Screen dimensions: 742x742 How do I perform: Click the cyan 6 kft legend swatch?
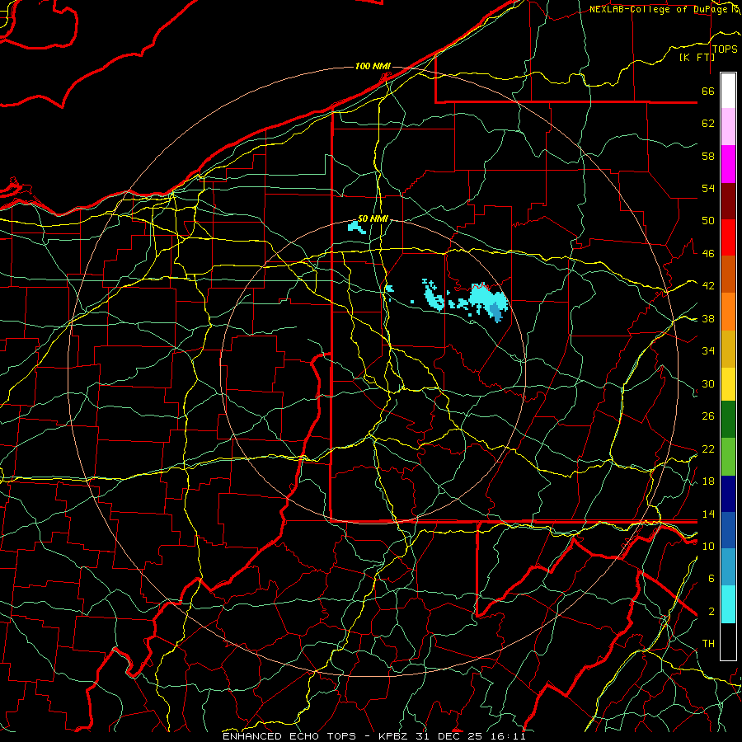(728, 604)
